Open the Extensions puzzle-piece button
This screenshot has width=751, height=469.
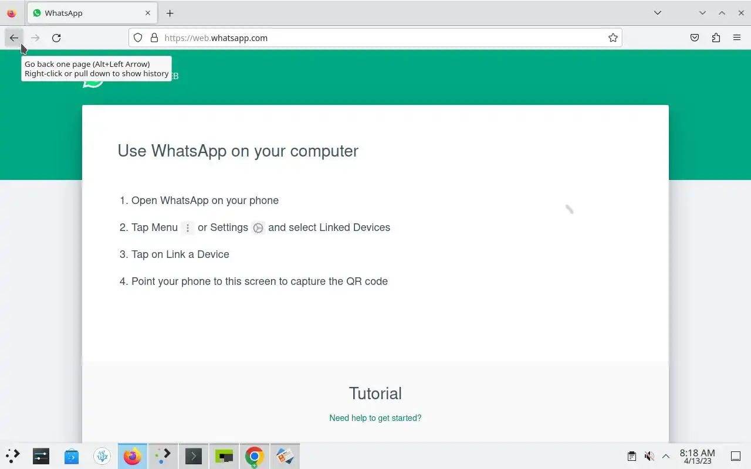click(716, 38)
